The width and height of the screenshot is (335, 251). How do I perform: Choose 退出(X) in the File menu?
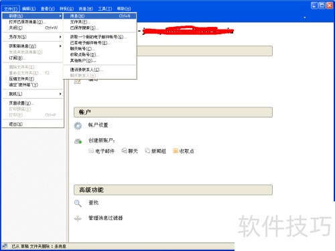[x=33, y=124]
